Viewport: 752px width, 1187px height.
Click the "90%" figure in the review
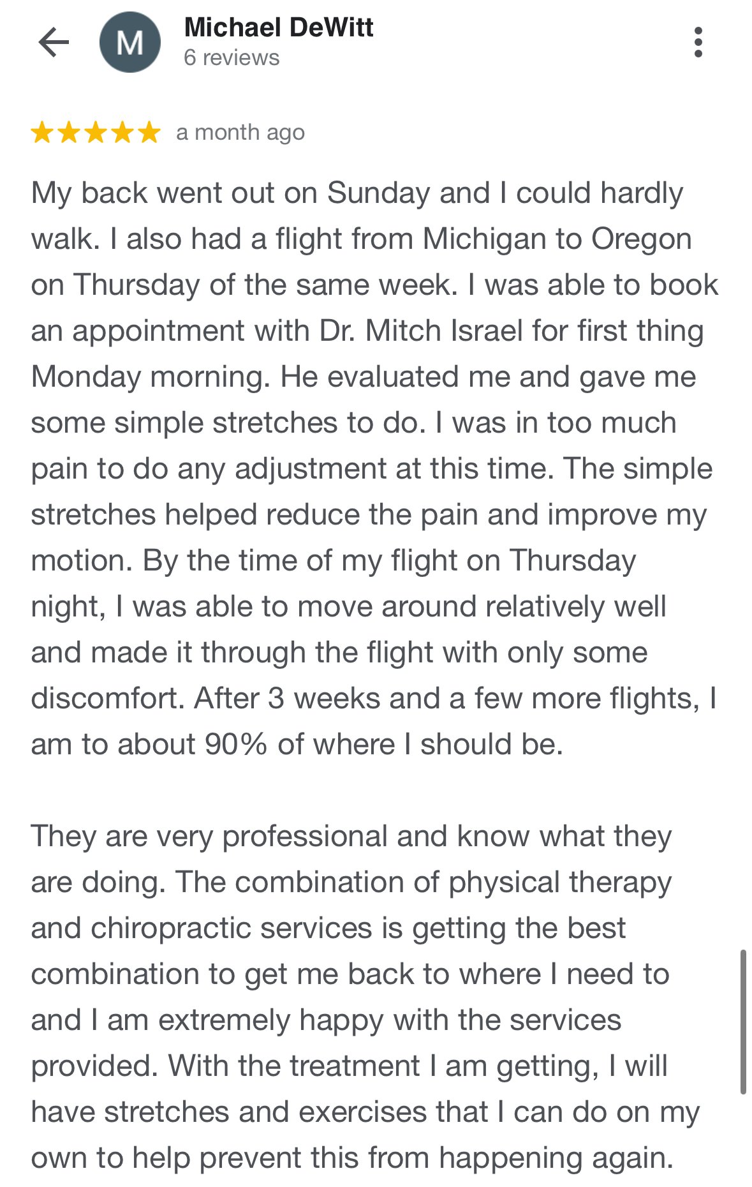[235, 745]
